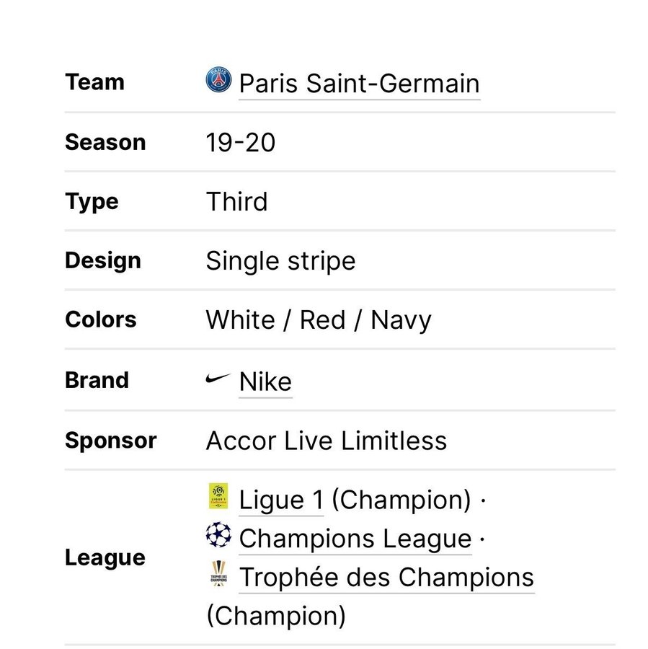Click the Champions League starball icon
The image size is (648, 649).
(218, 536)
